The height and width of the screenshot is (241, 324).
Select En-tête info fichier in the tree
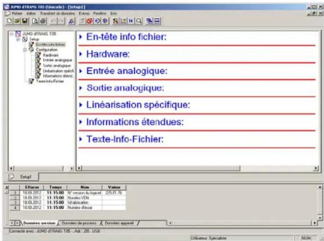pyautogui.click(x=51, y=45)
